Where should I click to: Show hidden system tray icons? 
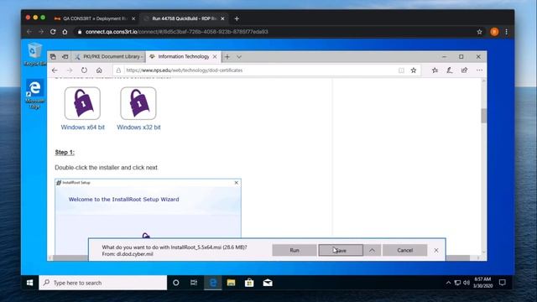click(x=448, y=283)
